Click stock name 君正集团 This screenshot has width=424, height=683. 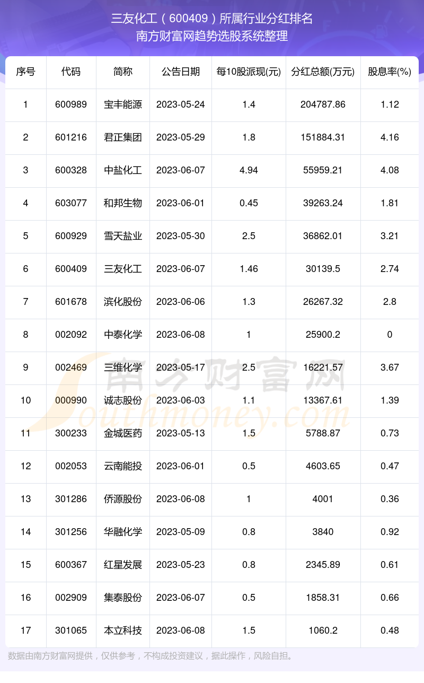123,137
